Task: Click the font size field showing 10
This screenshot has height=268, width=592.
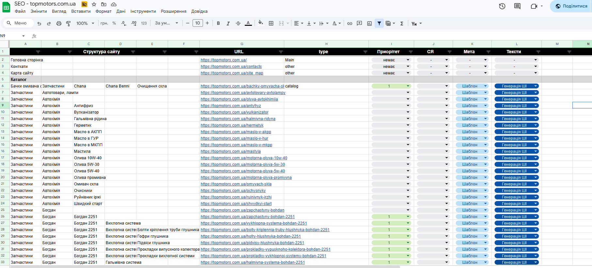Action: point(197,23)
